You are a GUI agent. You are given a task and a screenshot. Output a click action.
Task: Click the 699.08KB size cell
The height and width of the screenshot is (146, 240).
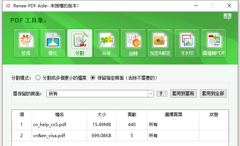click(102, 136)
